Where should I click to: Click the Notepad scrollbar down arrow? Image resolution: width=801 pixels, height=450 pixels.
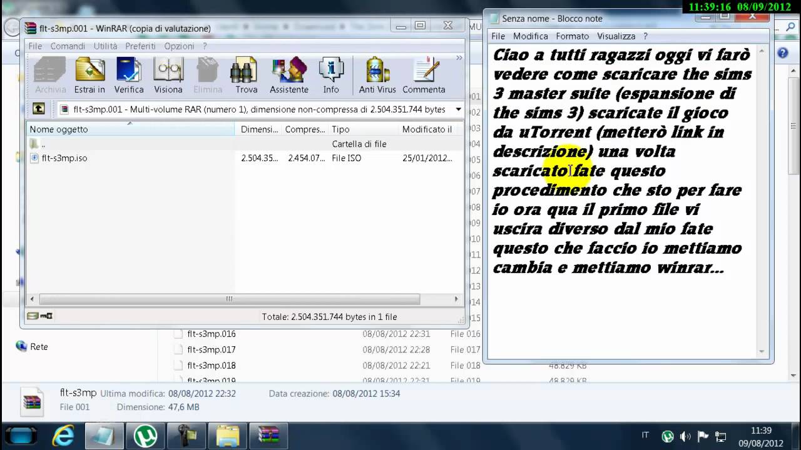(x=762, y=352)
